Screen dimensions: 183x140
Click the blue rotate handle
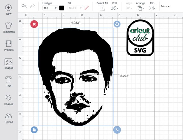click(x=117, y=24)
